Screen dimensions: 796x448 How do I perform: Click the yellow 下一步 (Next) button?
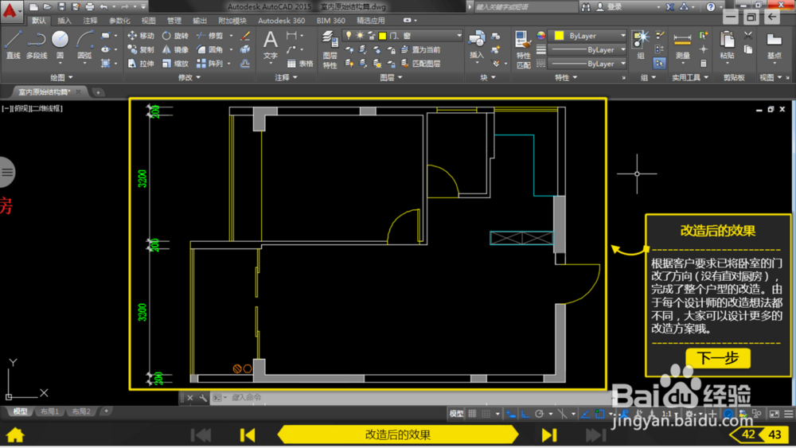coord(718,358)
